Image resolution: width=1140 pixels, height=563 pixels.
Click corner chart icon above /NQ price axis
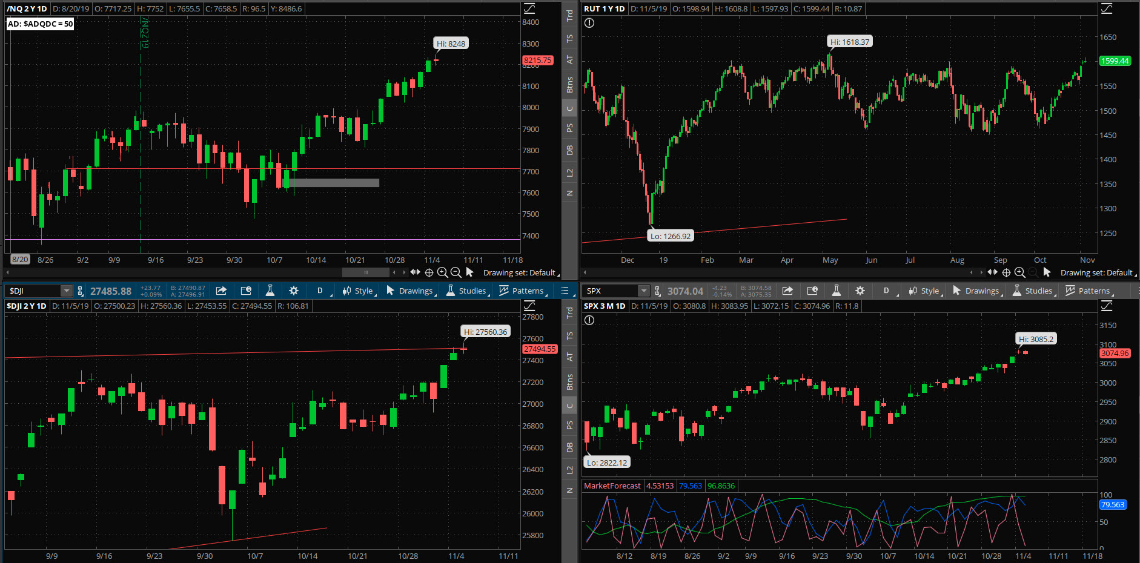pyautogui.click(x=529, y=8)
